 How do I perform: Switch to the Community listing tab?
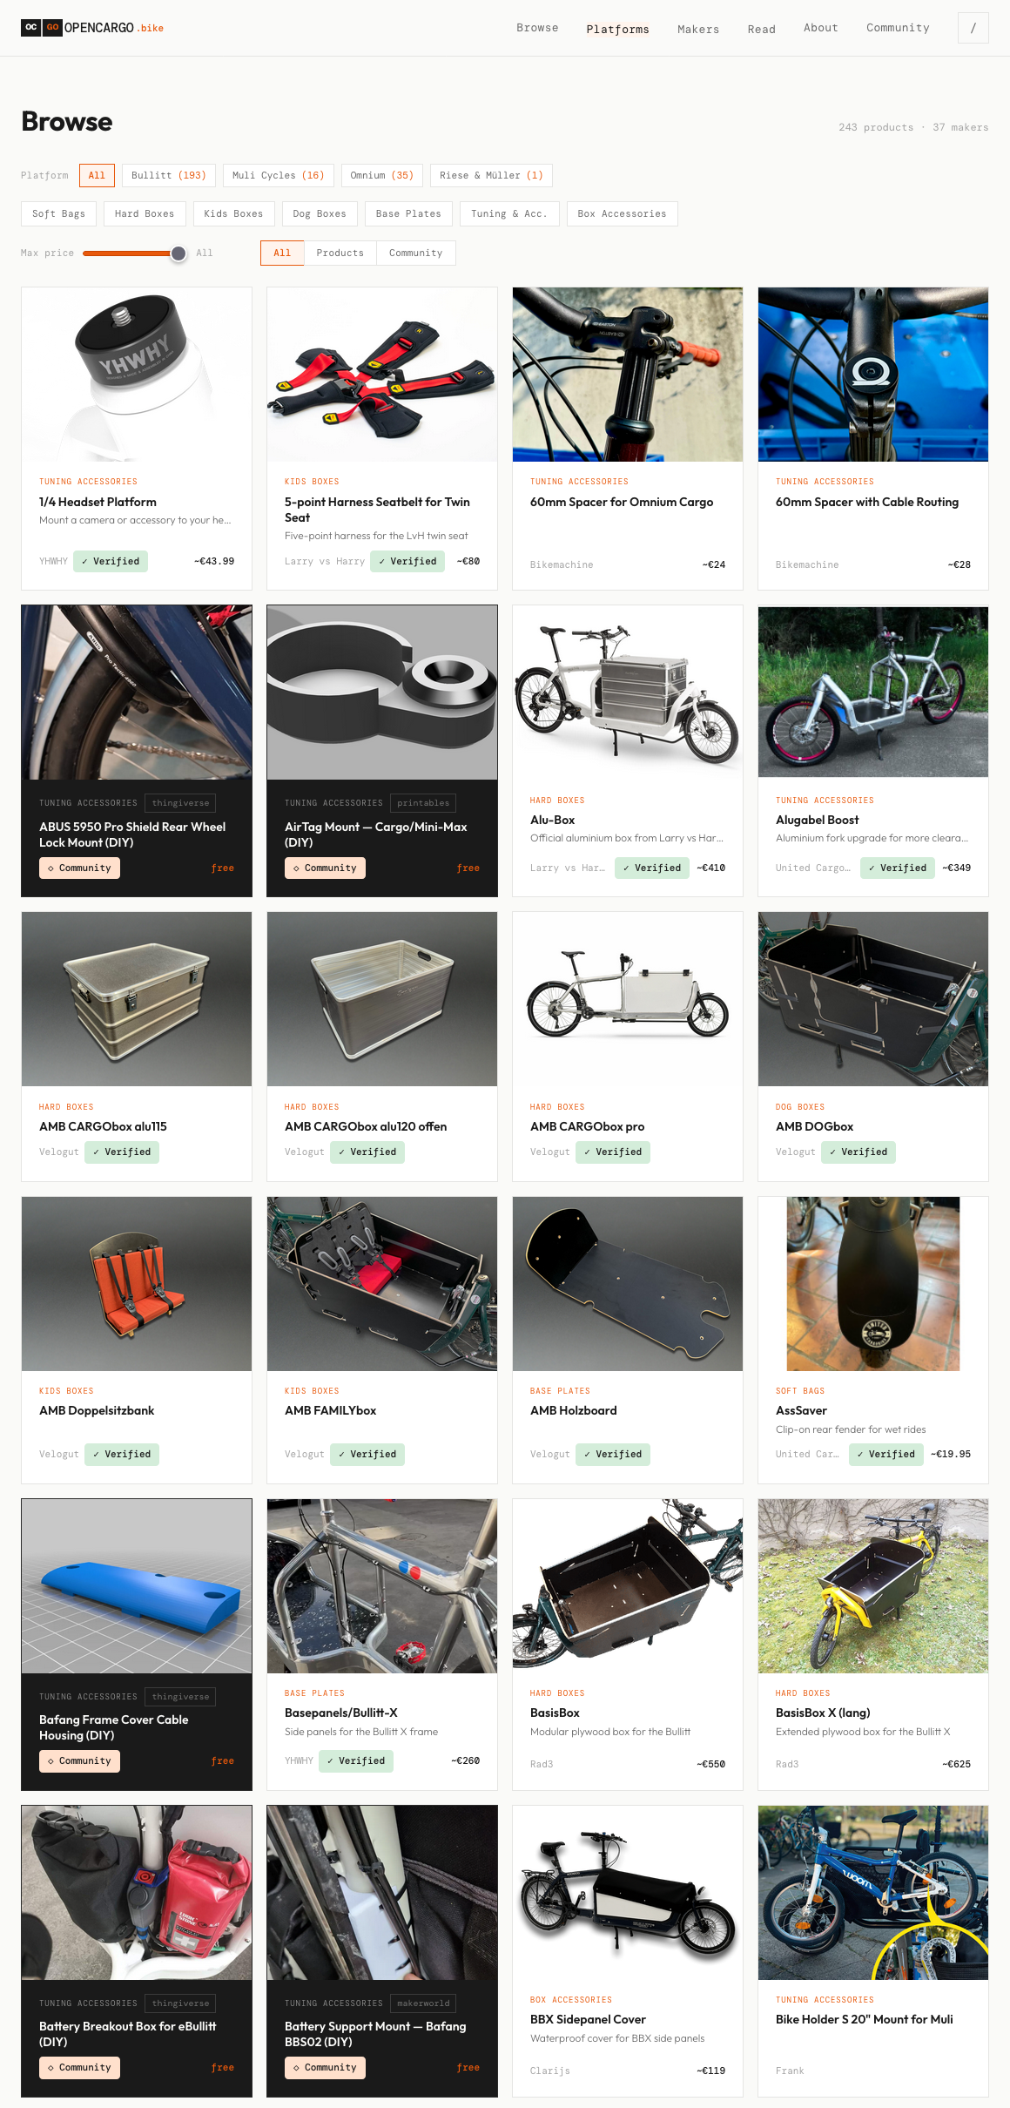[416, 253]
